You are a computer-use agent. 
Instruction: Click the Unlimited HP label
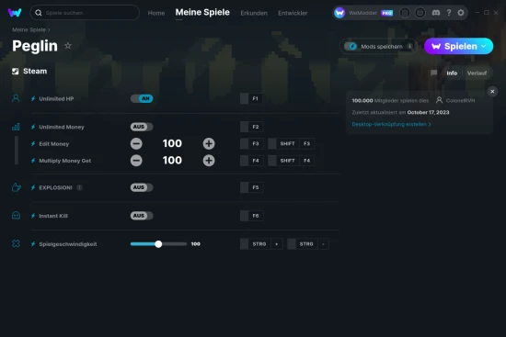pyautogui.click(x=56, y=99)
